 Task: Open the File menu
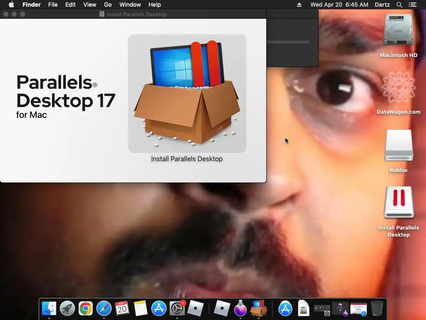coord(53,5)
